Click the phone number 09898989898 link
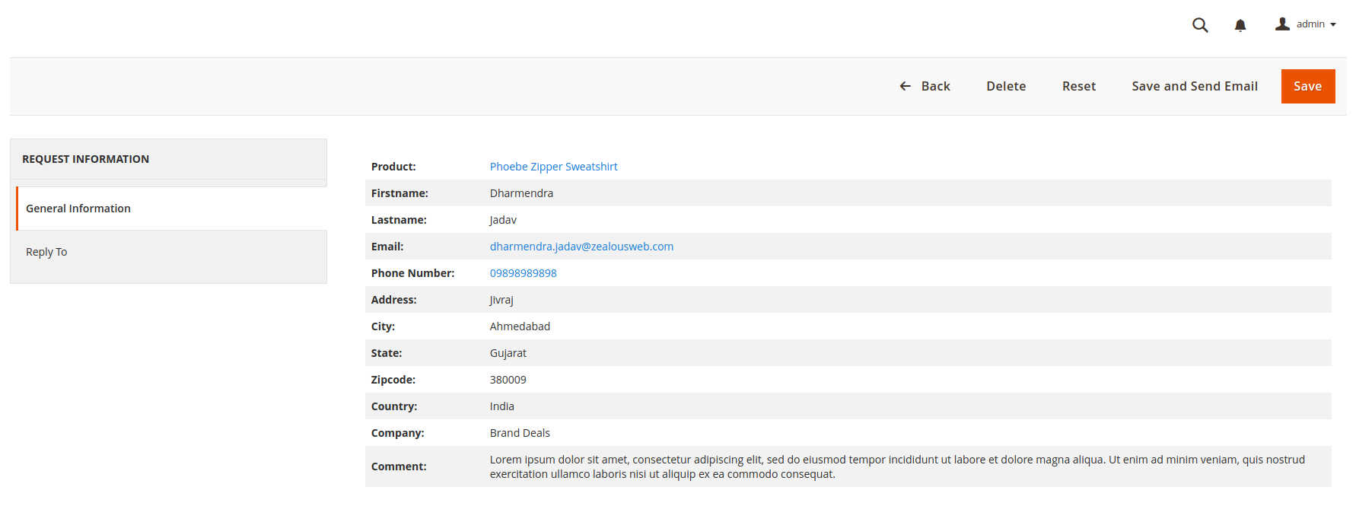Viewport: 1356px width, 519px height. [x=523, y=273]
